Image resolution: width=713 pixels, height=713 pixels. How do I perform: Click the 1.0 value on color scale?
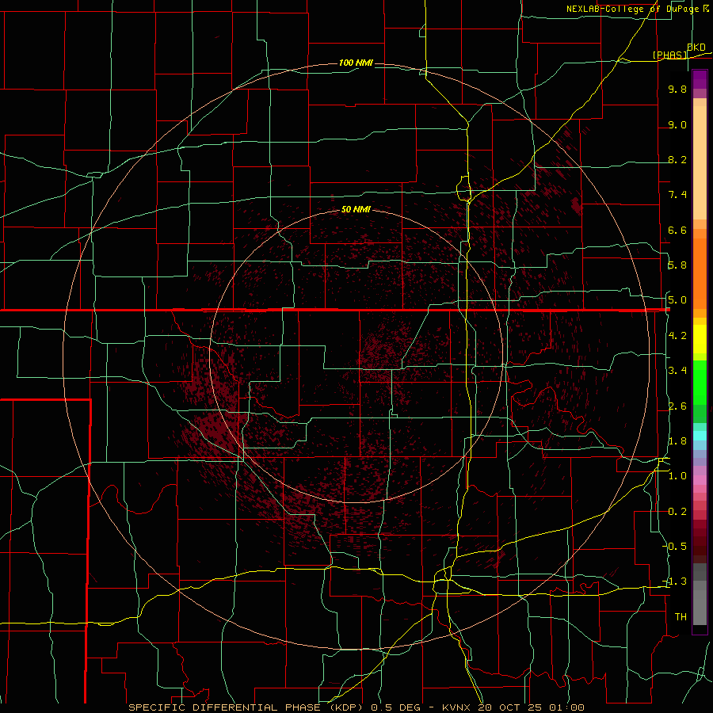677,476
